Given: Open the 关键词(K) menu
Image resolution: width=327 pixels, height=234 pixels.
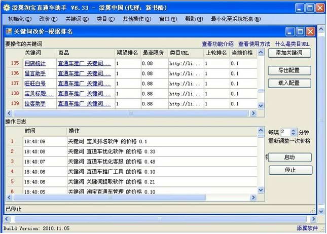Looking at the screenshot, I should 77,19.
